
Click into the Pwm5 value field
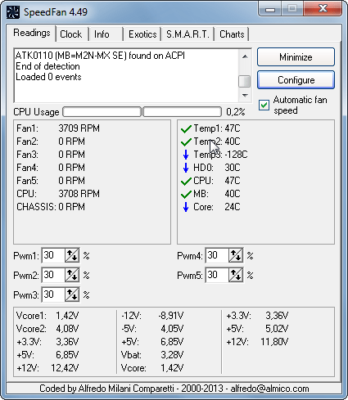pos(217,275)
